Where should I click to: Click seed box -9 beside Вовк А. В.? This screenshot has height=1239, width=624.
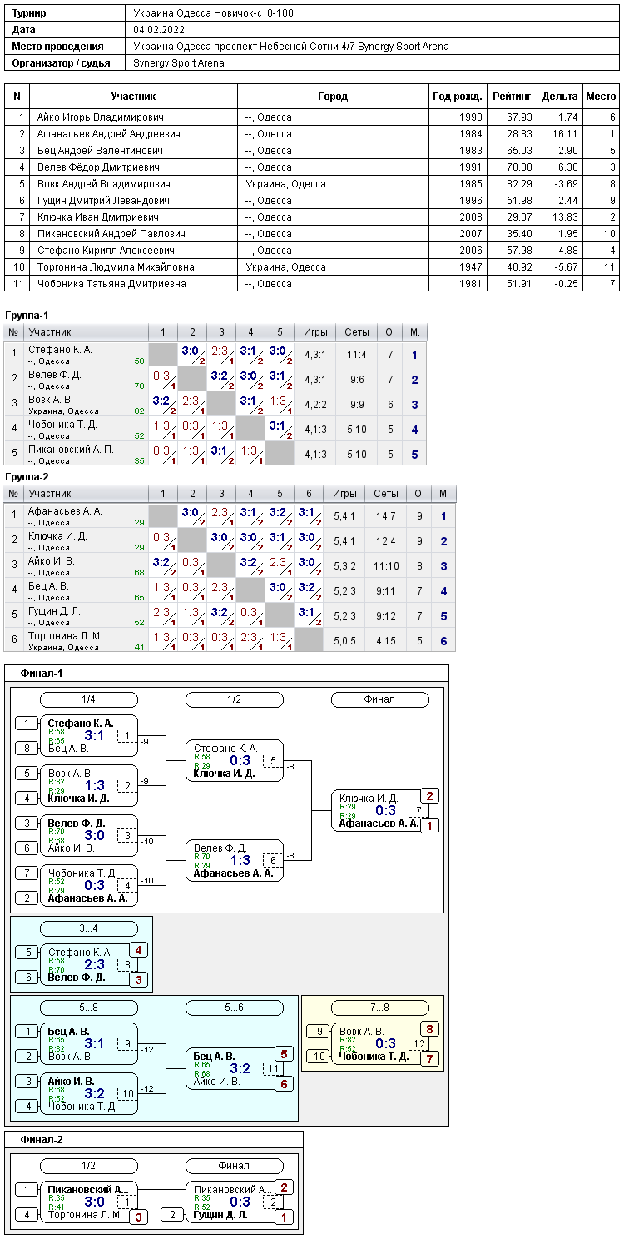(x=318, y=1032)
